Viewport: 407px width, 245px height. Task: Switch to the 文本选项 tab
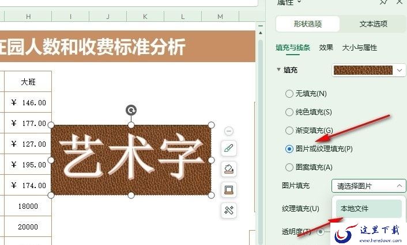(373, 24)
